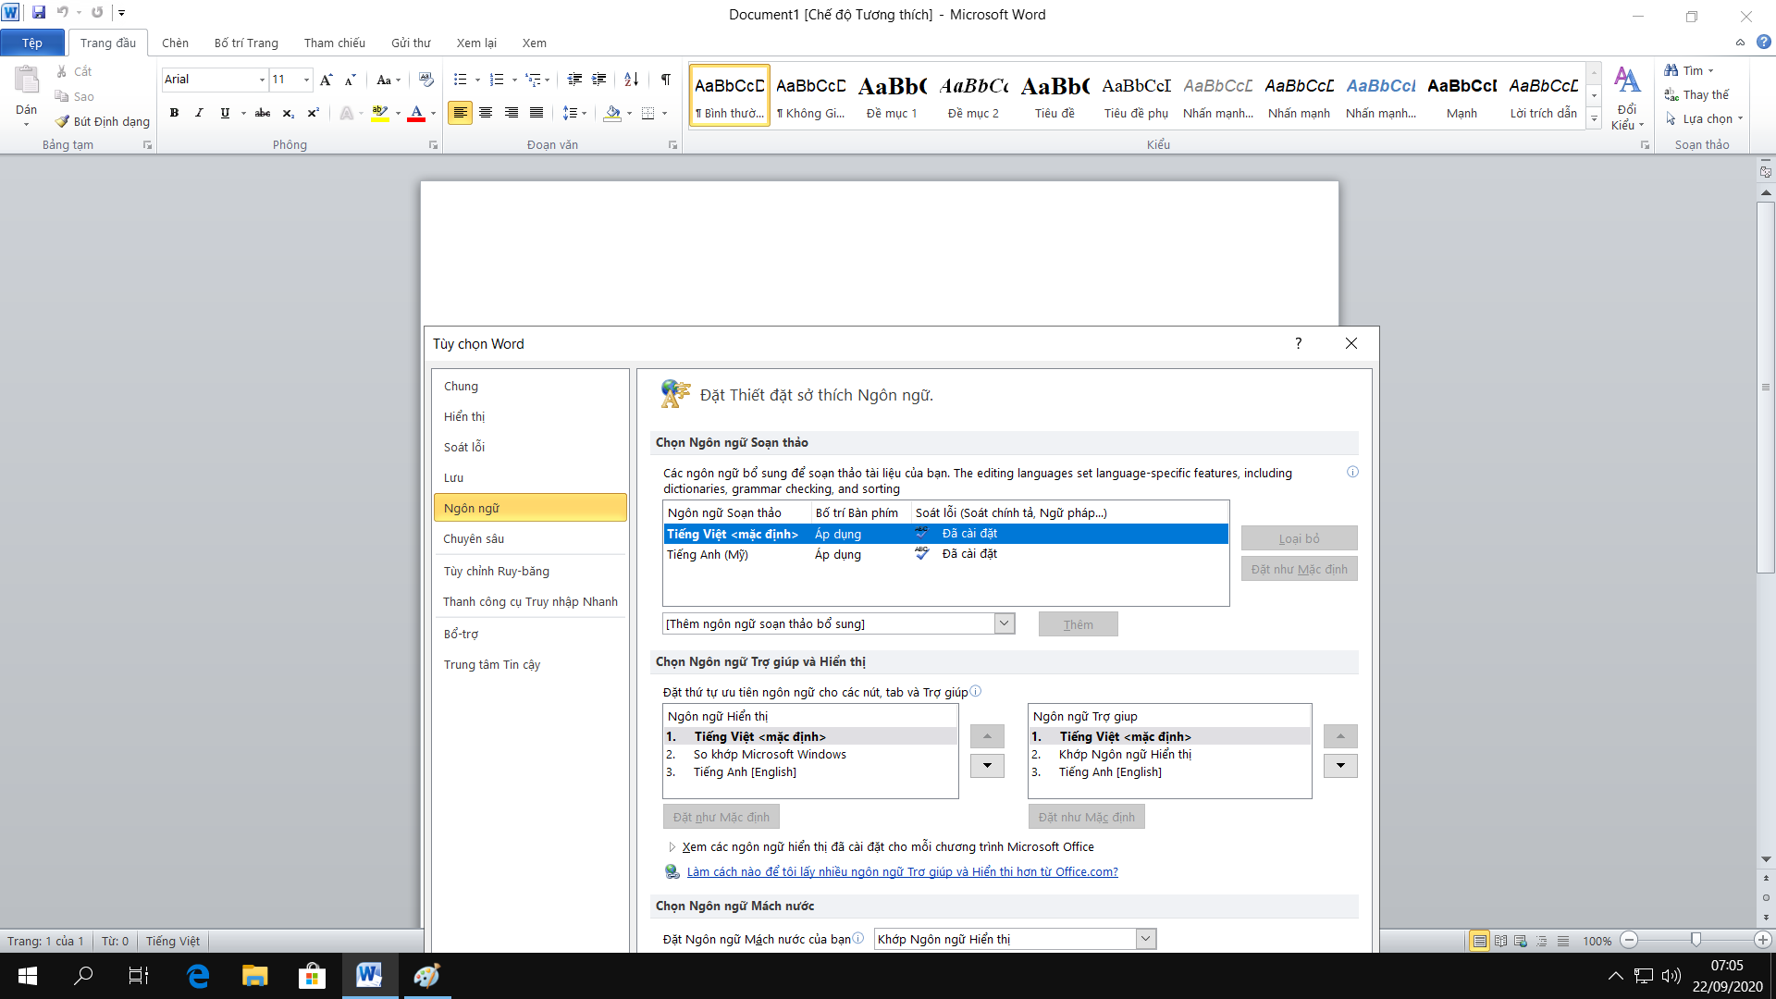Select Tiếng Anh (Mỹ) editing language row
The height and width of the screenshot is (999, 1776).
point(945,554)
